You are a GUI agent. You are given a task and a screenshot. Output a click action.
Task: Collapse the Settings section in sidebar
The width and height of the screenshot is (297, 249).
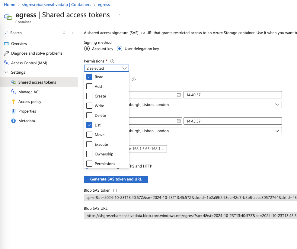click(x=6, y=72)
